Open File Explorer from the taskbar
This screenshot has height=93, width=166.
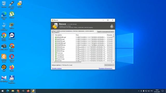(x=13, y=91)
